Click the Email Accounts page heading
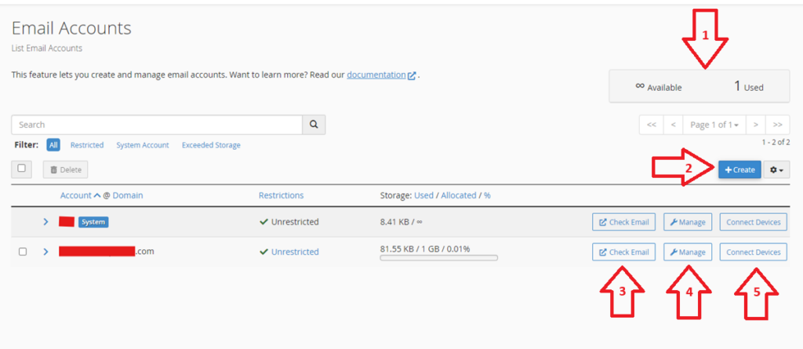Screen dimensions: 803x349 (71, 27)
